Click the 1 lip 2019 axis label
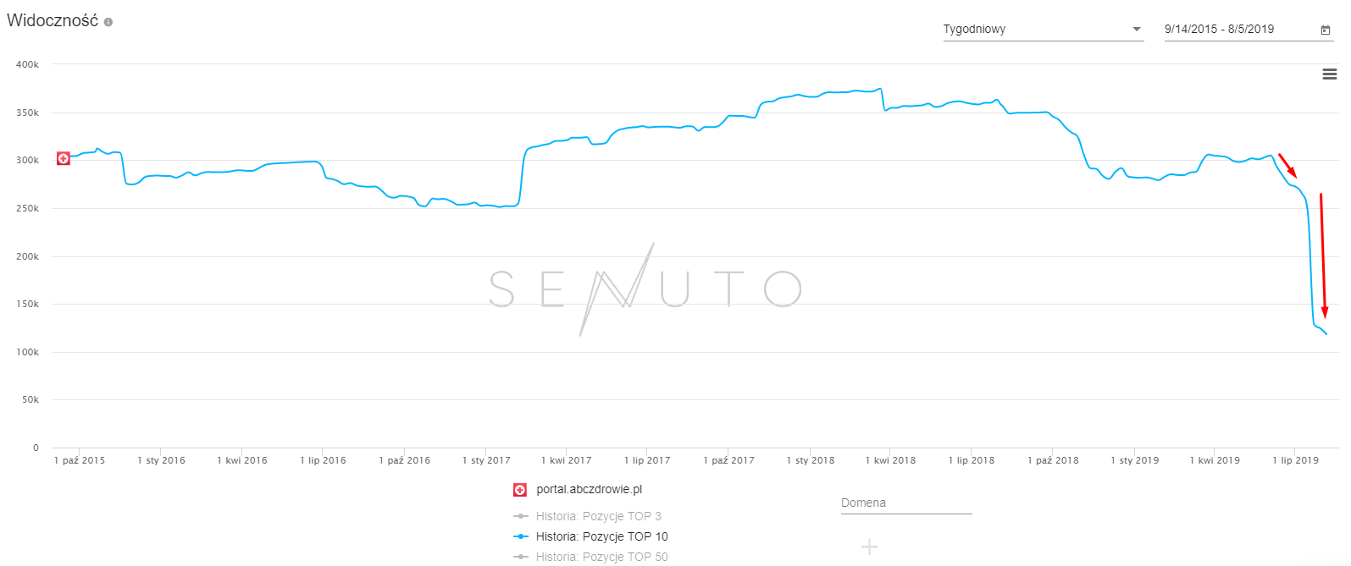Viewport: 1351px width, 566px height. (x=1295, y=460)
